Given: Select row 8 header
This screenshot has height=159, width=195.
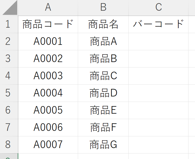Looking at the screenshot, I should tap(8, 145).
